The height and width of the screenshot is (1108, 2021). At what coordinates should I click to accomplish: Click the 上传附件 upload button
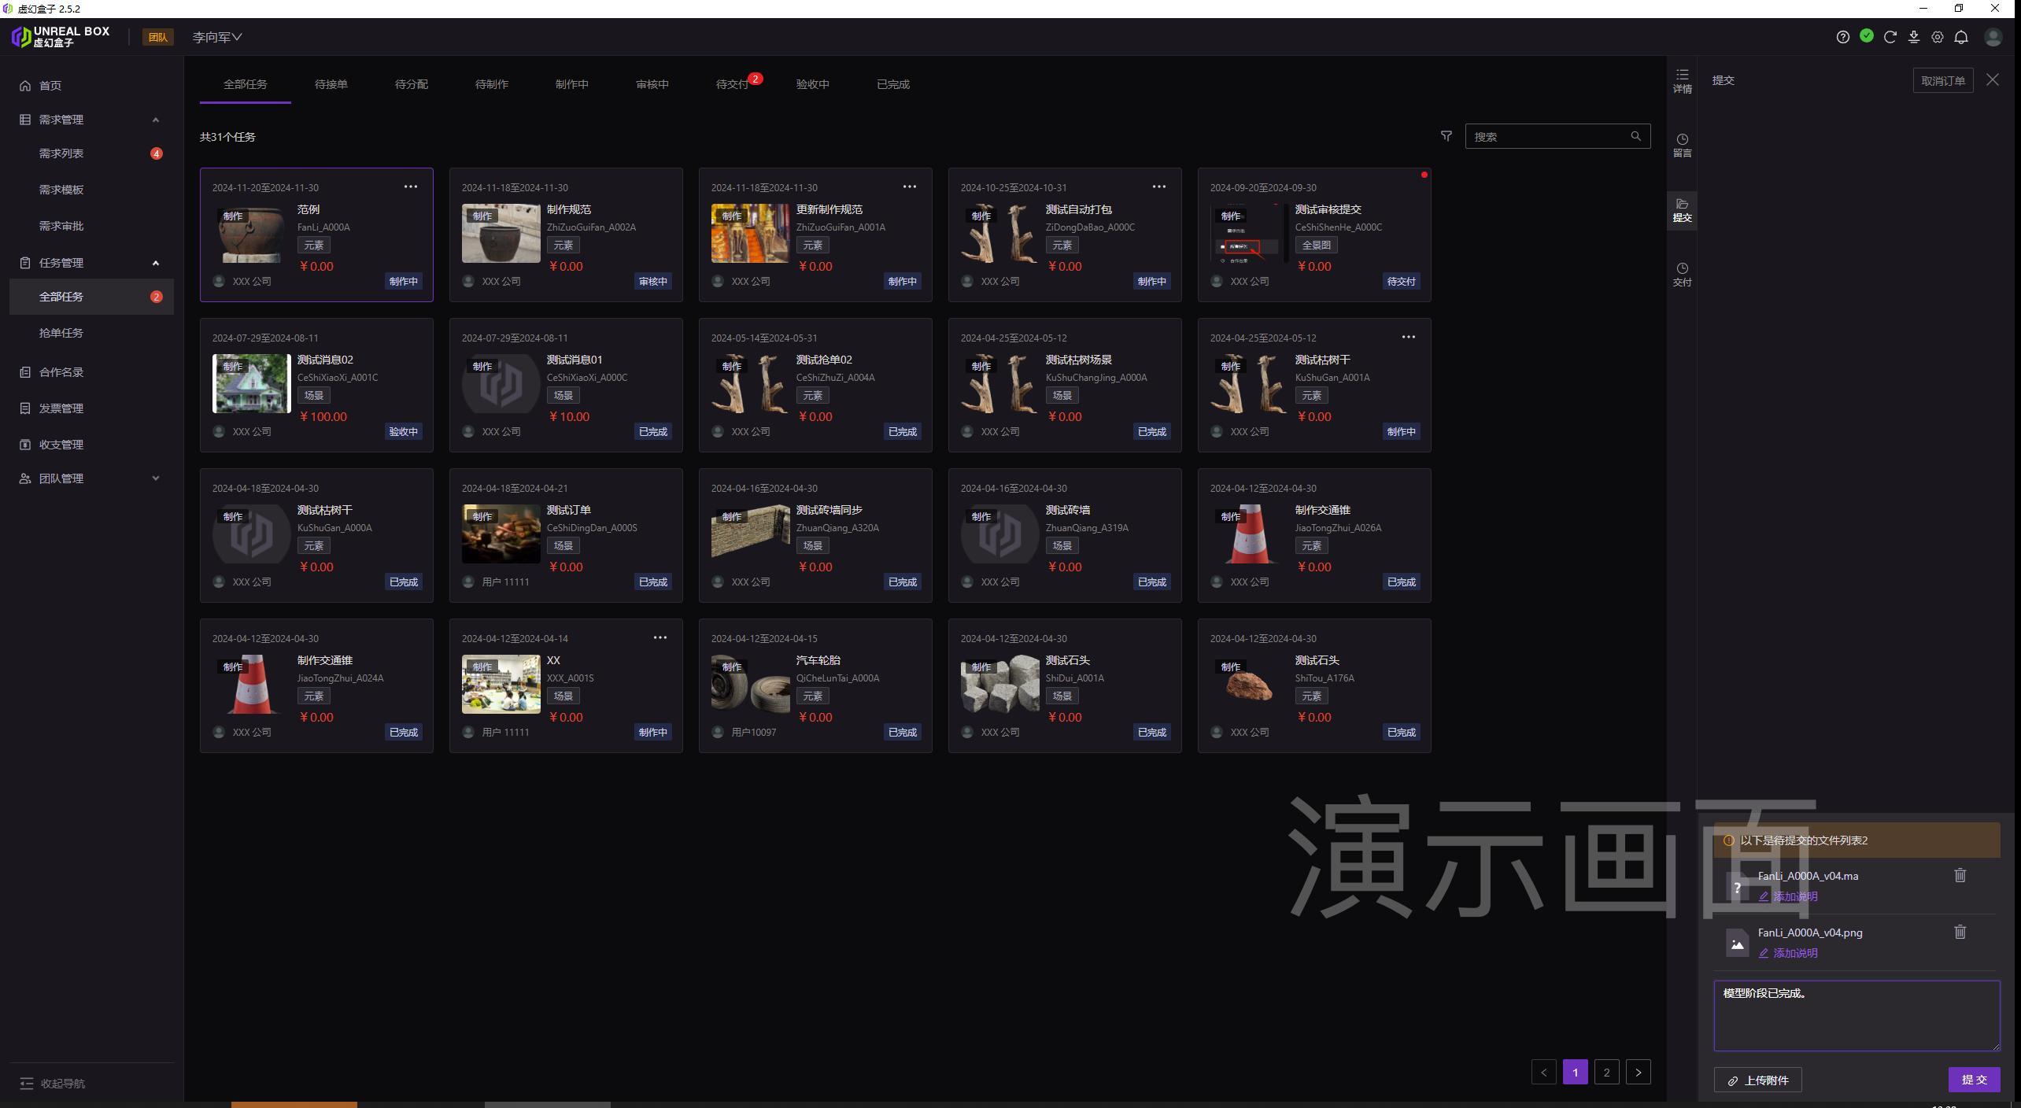[1757, 1080]
